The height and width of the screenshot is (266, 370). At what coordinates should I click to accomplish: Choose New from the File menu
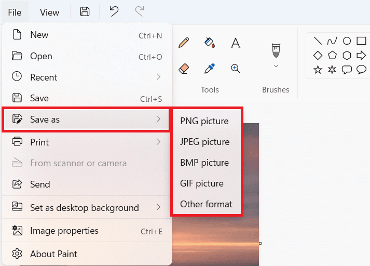[87, 35]
